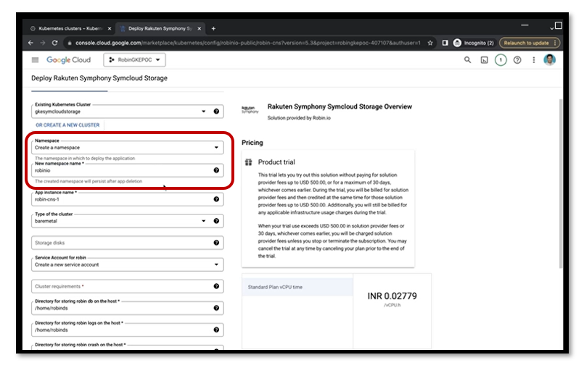584x368 pixels.
Task: Click help icon beside Cluster requirements
Action: [216, 286]
